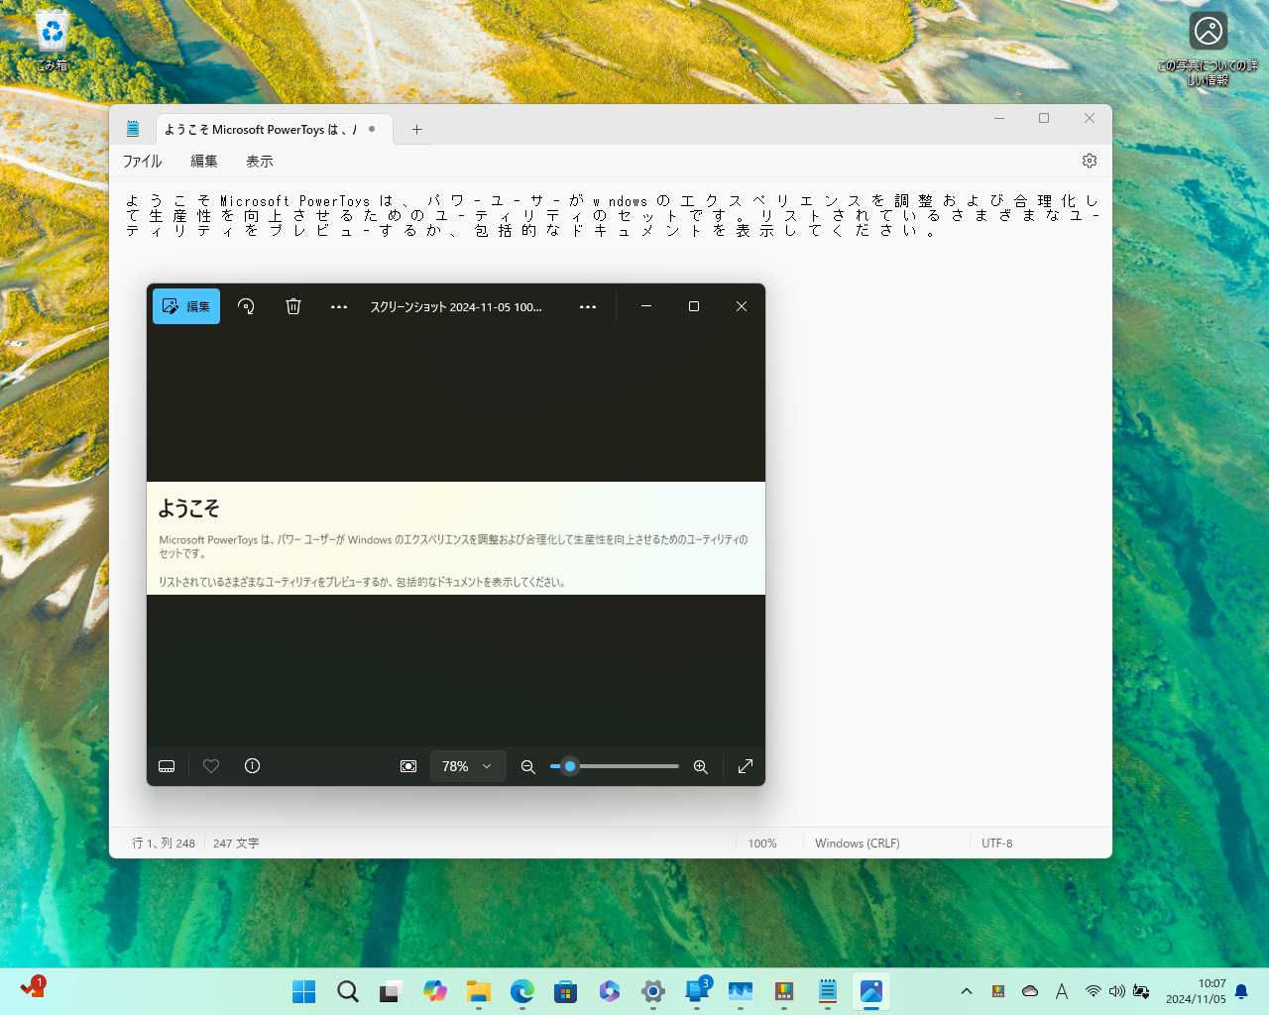Click inside the Notepad text area
1269x1015 pixels.
click(611, 502)
